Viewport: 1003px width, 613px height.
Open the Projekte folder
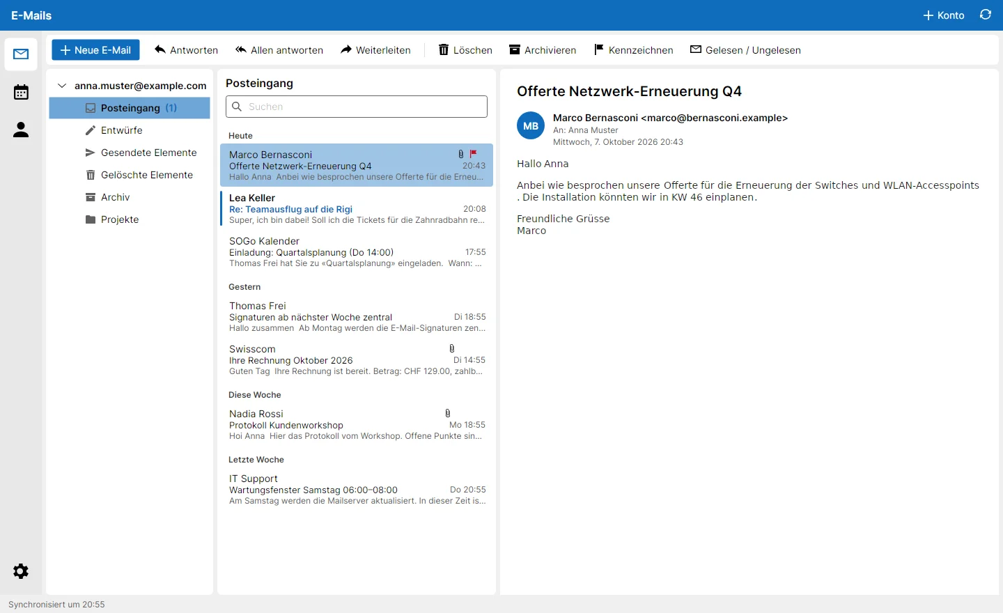pyautogui.click(x=130, y=219)
